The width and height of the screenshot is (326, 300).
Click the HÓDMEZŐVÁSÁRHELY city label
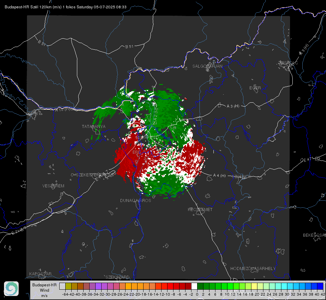pos(253,269)
